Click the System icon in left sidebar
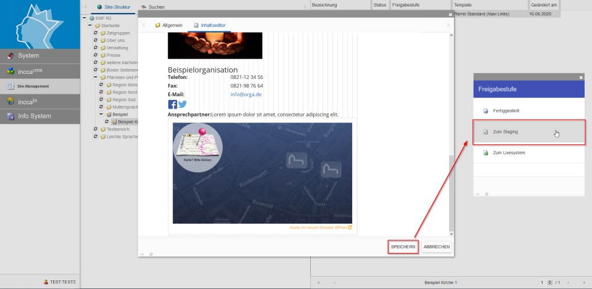Image resolution: width=592 pixels, height=289 pixels. pyautogui.click(x=10, y=56)
